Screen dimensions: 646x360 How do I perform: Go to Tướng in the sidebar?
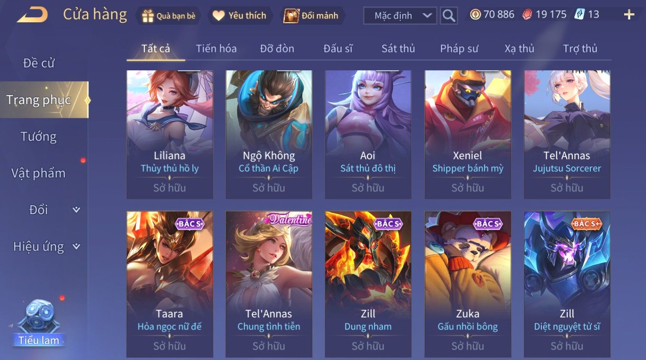[x=39, y=137]
